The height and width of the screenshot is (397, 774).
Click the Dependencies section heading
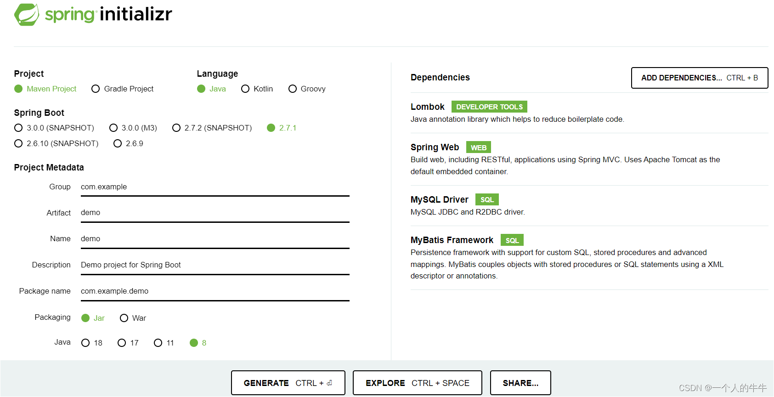pyautogui.click(x=440, y=78)
